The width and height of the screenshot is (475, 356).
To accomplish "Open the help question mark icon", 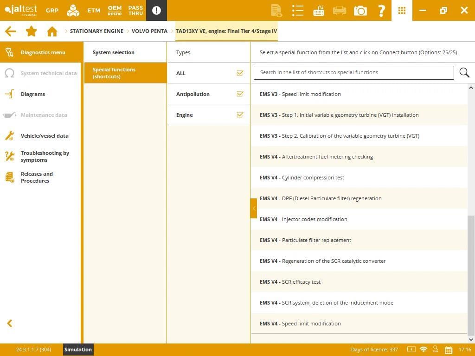I will [x=381, y=10].
